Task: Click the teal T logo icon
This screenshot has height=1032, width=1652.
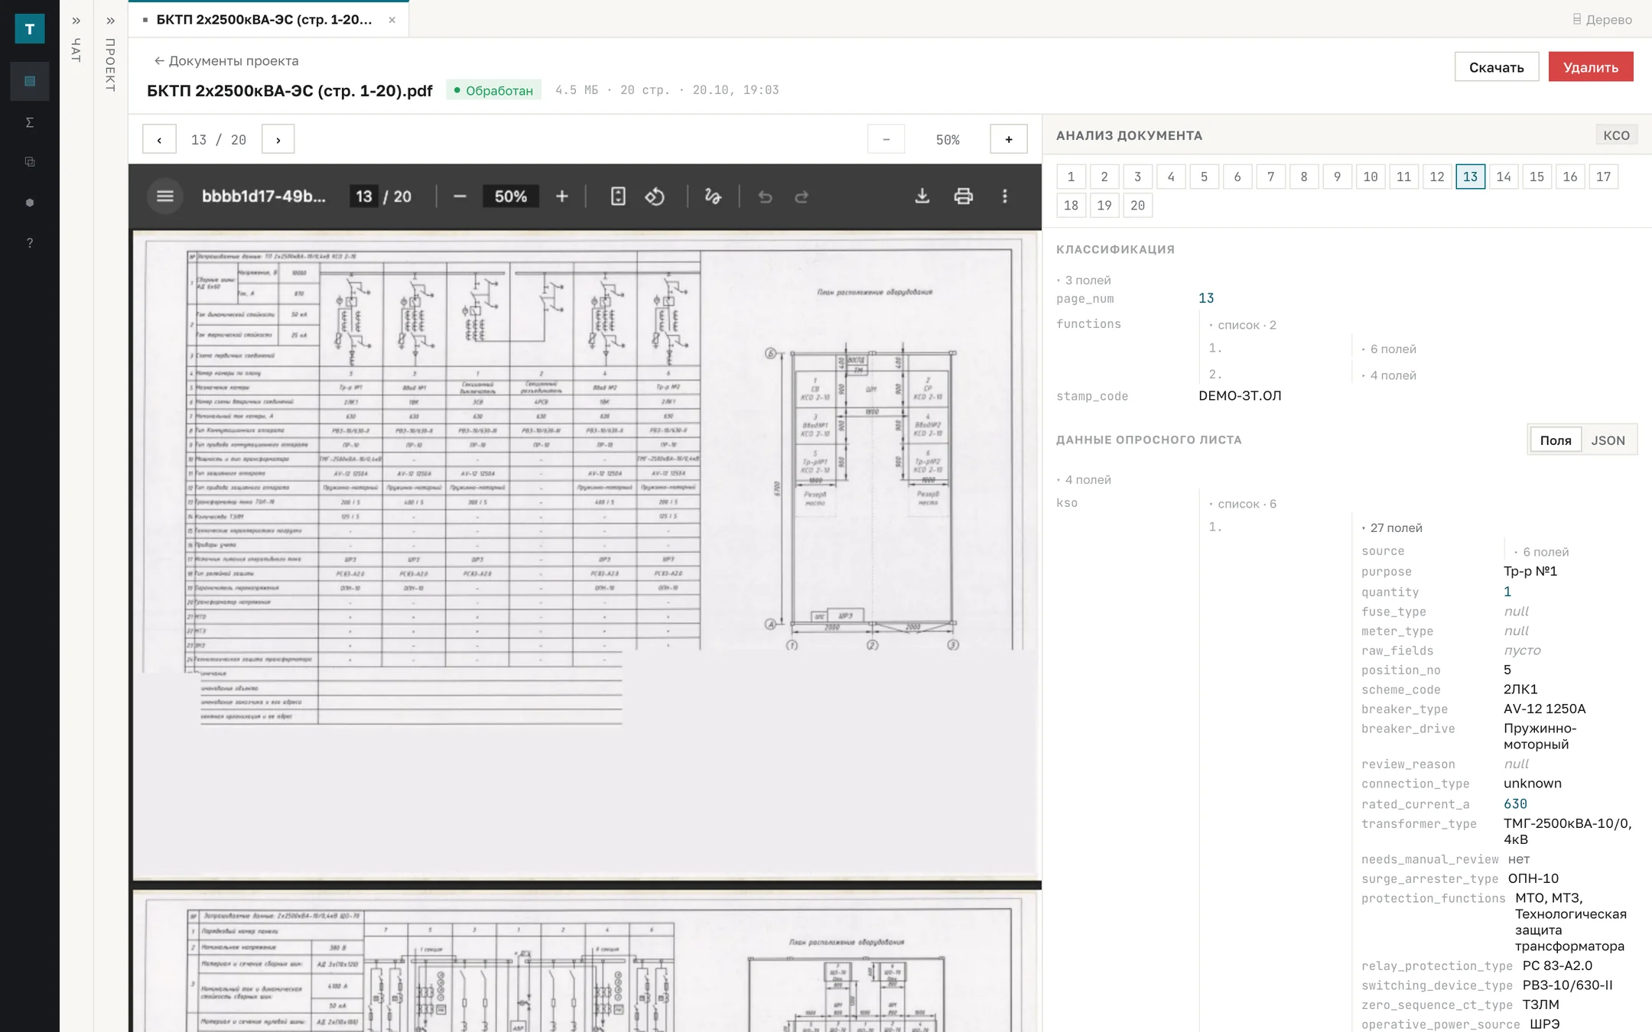Action: (x=30, y=29)
